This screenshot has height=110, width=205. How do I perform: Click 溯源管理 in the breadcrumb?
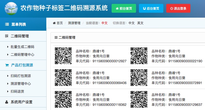74,23
